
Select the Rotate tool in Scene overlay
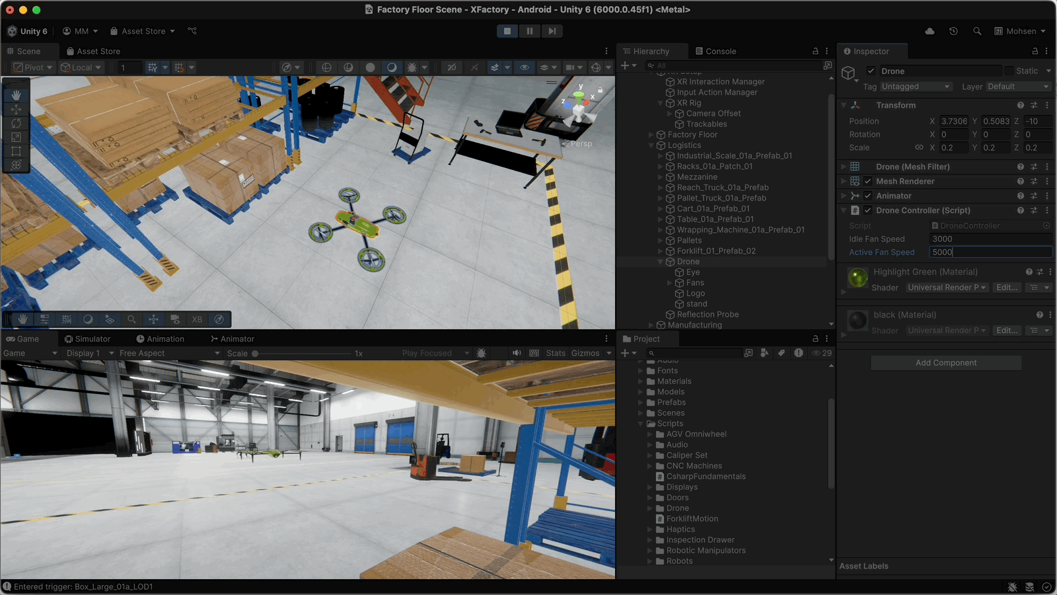[17, 123]
